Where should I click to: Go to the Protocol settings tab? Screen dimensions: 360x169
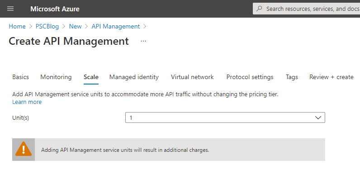[250, 77]
